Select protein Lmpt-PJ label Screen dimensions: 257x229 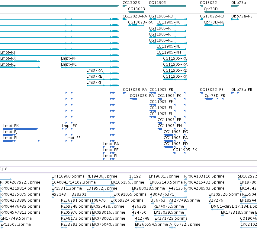pos(10,132)
